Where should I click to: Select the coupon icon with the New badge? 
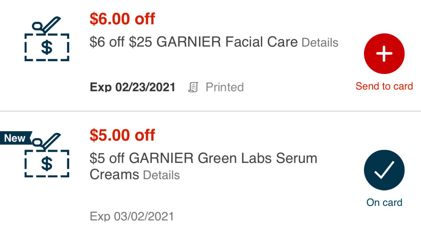[x=47, y=155]
